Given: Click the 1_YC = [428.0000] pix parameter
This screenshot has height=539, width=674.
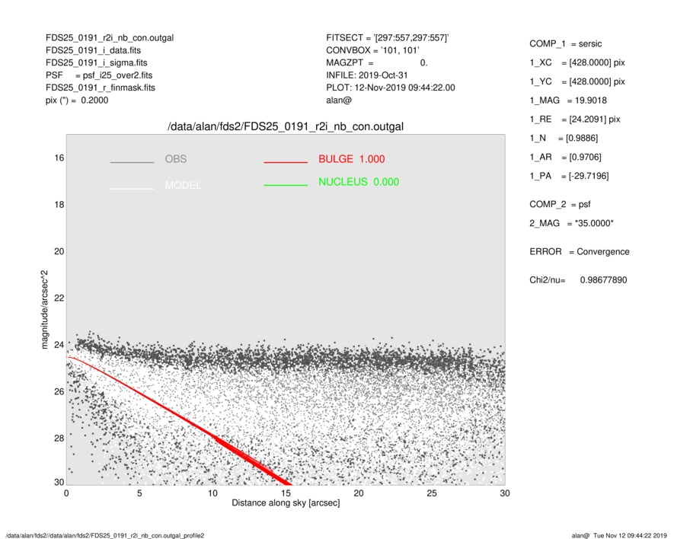Looking at the screenshot, I should click(x=577, y=81).
